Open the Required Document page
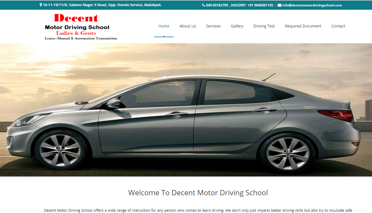This screenshot has height=213, width=372. (x=303, y=26)
